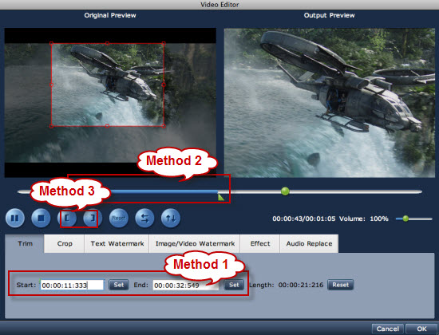Switch to the Trim tab
The image size is (439, 335).
point(25,244)
